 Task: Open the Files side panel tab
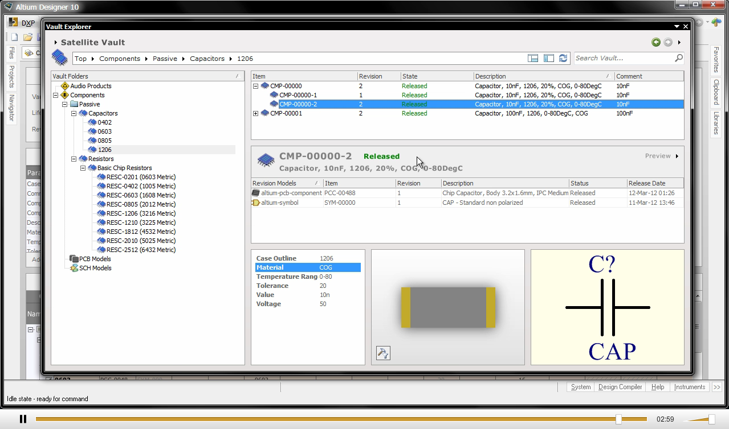click(11, 53)
